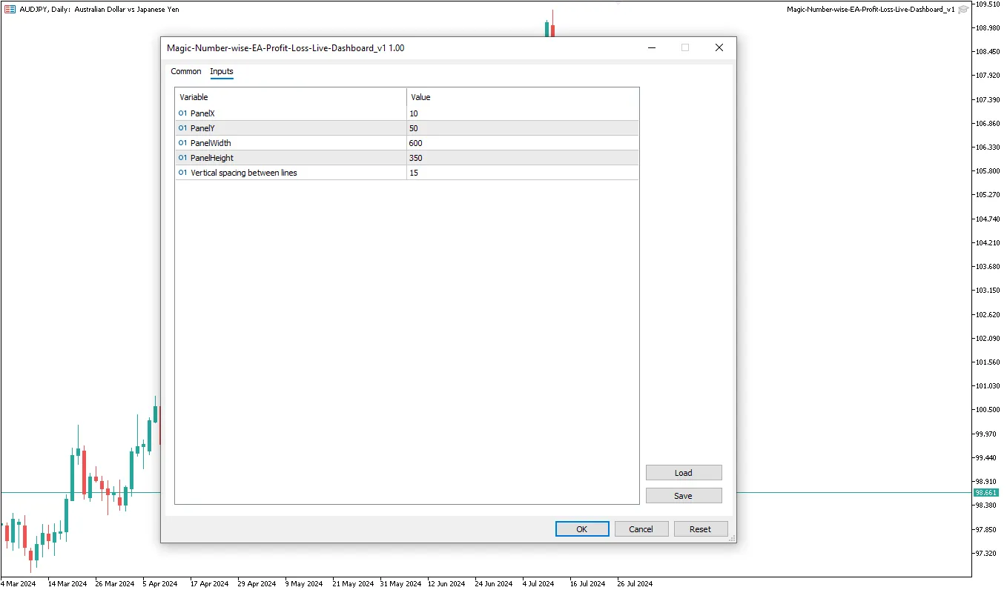Click the Vertical spacing between lines row

407,173
